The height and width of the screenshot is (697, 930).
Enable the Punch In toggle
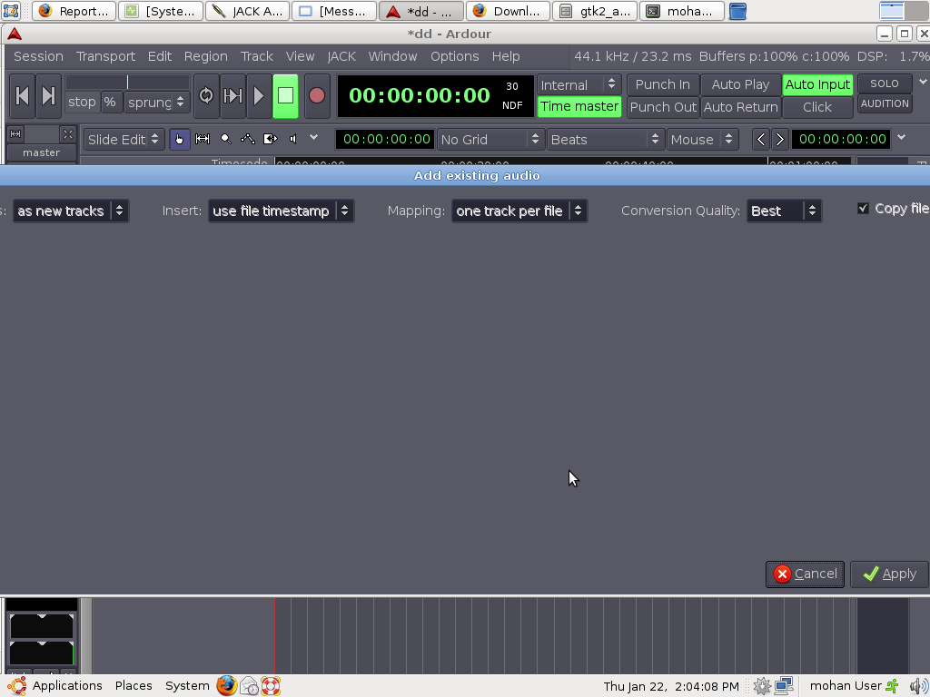(662, 84)
